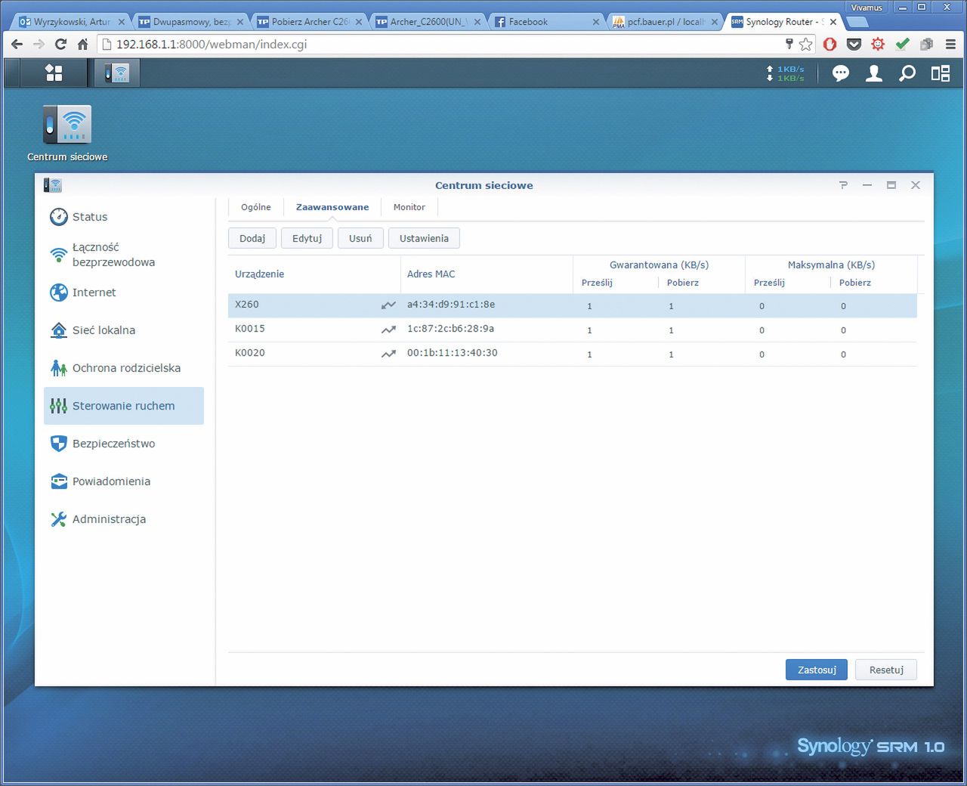Switch to the Facebook browser tab
Viewport: 967px width, 786px height.
point(545,22)
